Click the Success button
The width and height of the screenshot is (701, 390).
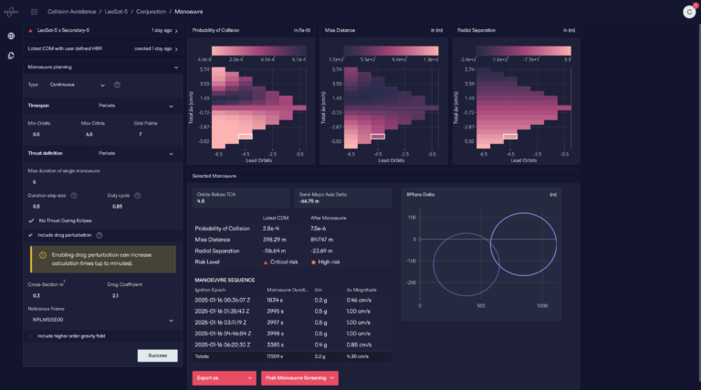point(157,355)
